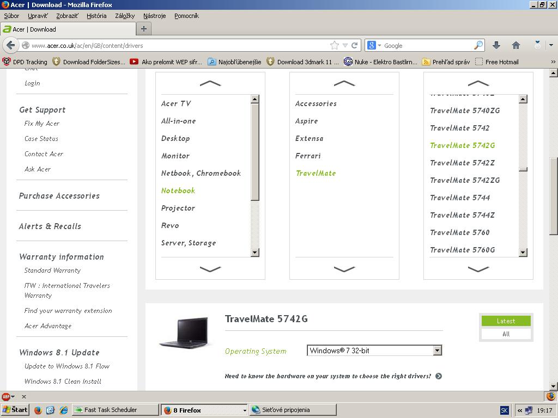
Task: Open the Google search engine selector icon
Action: pyautogui.click(x=374, y=45)
